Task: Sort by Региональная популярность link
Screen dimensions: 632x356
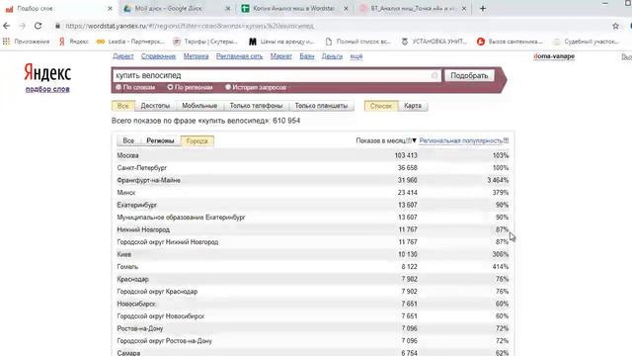Action: pos(461,140)
